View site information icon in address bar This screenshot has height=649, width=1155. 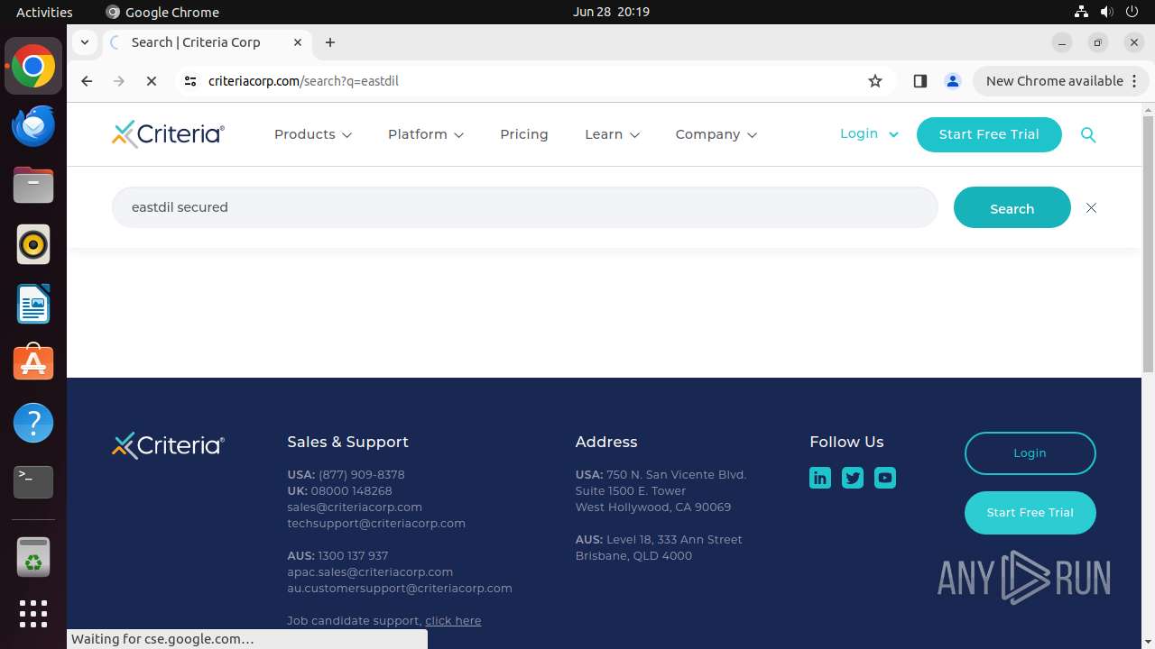(x=189, y=81)
